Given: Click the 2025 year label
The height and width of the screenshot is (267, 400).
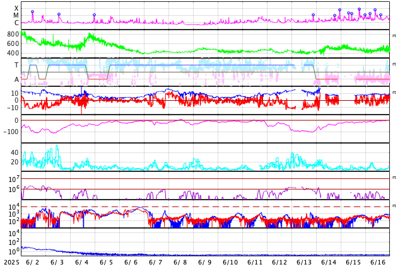Looking at the screenshot, I should (x=11, y=262).
